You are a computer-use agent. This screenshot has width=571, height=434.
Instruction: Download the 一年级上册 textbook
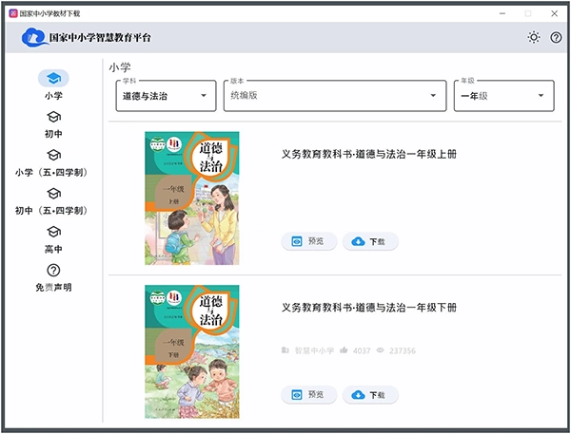370,241
